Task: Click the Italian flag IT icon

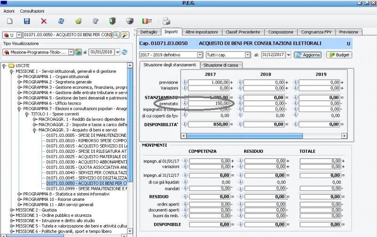Action: 147,21
